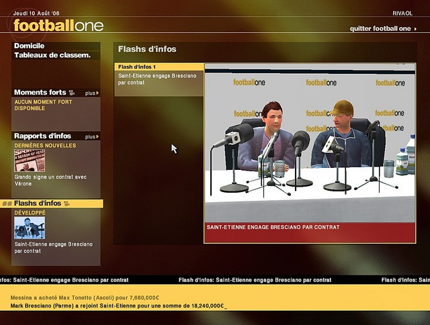The width and height of the screenshot is (430, 325).
Task: Click AUCUN MOMENT FORT DISPONIBLE text
Action: (43, 105)
